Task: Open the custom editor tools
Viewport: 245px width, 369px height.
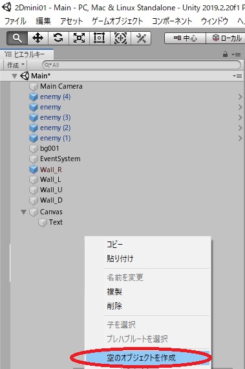Action: (141, 38)
